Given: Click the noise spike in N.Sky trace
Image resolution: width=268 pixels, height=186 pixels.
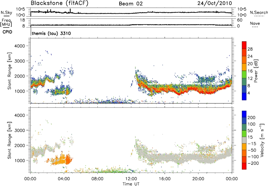Looking at the screenshot, I should (x=70, y=11).
